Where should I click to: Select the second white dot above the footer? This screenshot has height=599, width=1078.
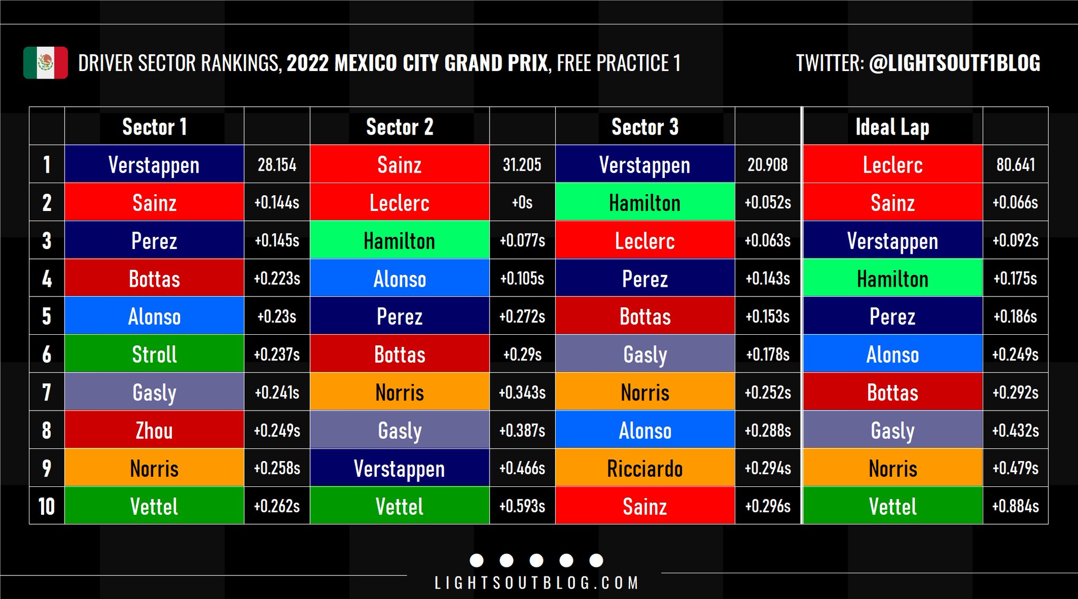[x=506, y=561]
